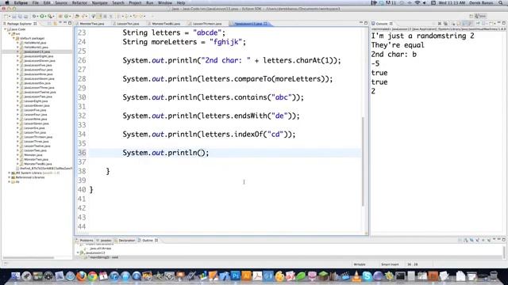Screen dimensions: 508x285
Task: Open Finder from the dock
Action: click(15, 276)
